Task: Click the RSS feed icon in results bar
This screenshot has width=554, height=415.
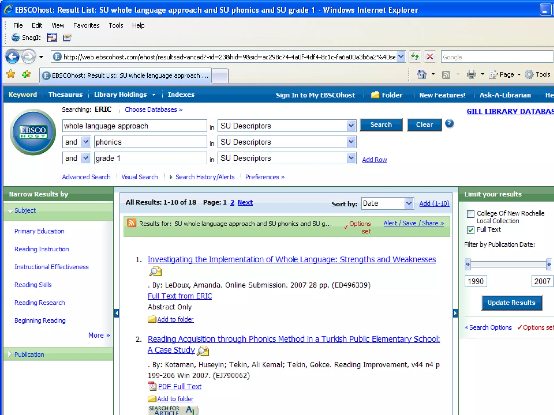Action: coord(131,223)
